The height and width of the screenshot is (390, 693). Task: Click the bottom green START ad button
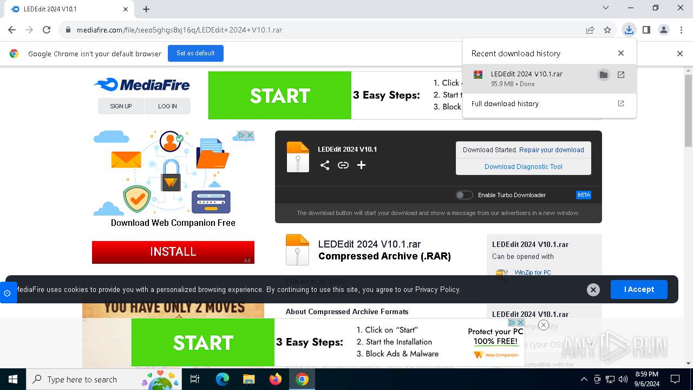[x=203, y=342]
